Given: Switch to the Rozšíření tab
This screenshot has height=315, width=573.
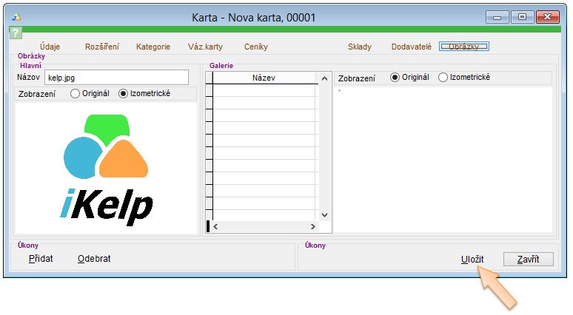Looking at the screenshot, I should click(x=101, y=47).
